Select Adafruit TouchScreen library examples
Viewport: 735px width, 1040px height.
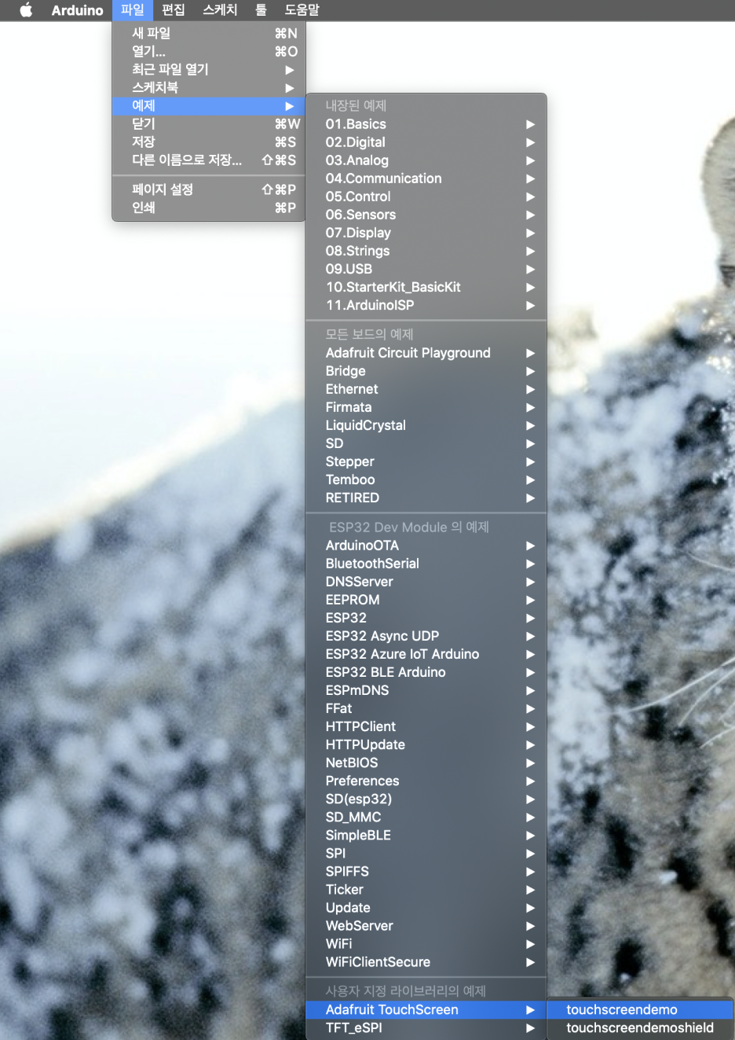(x=426, y=1009)
